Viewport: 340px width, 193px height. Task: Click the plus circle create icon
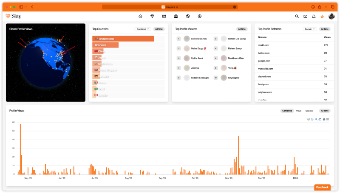pos(200,16)
